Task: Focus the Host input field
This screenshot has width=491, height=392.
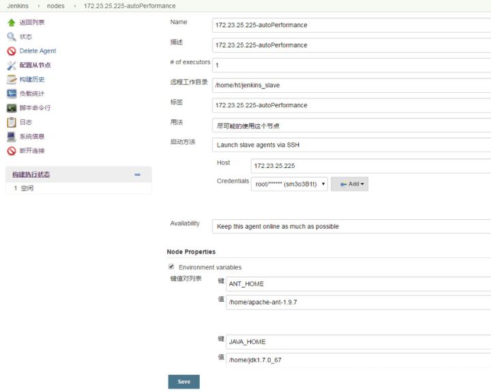Action: [371, 166]
